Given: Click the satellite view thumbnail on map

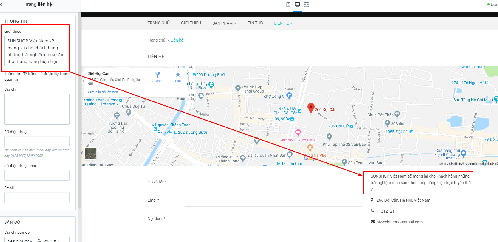Looking at the screenshot, I should pyautogui.click(x=90, y=154).
